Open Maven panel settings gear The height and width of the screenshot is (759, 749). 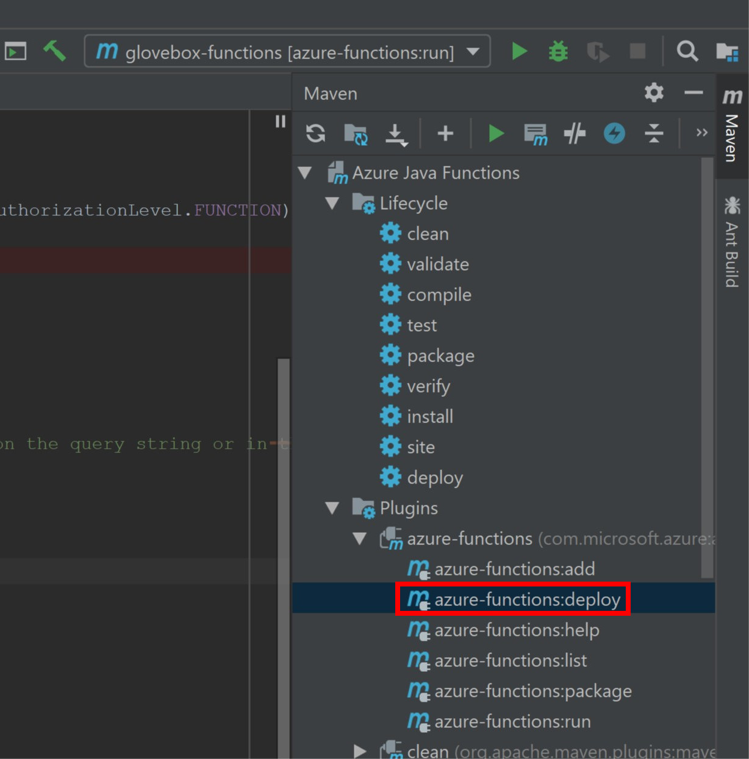tap(654, 93)
